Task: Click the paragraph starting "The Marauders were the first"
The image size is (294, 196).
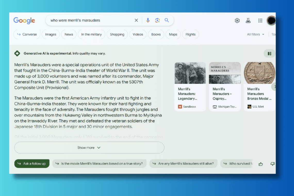Action: click(x=88, y=112)
